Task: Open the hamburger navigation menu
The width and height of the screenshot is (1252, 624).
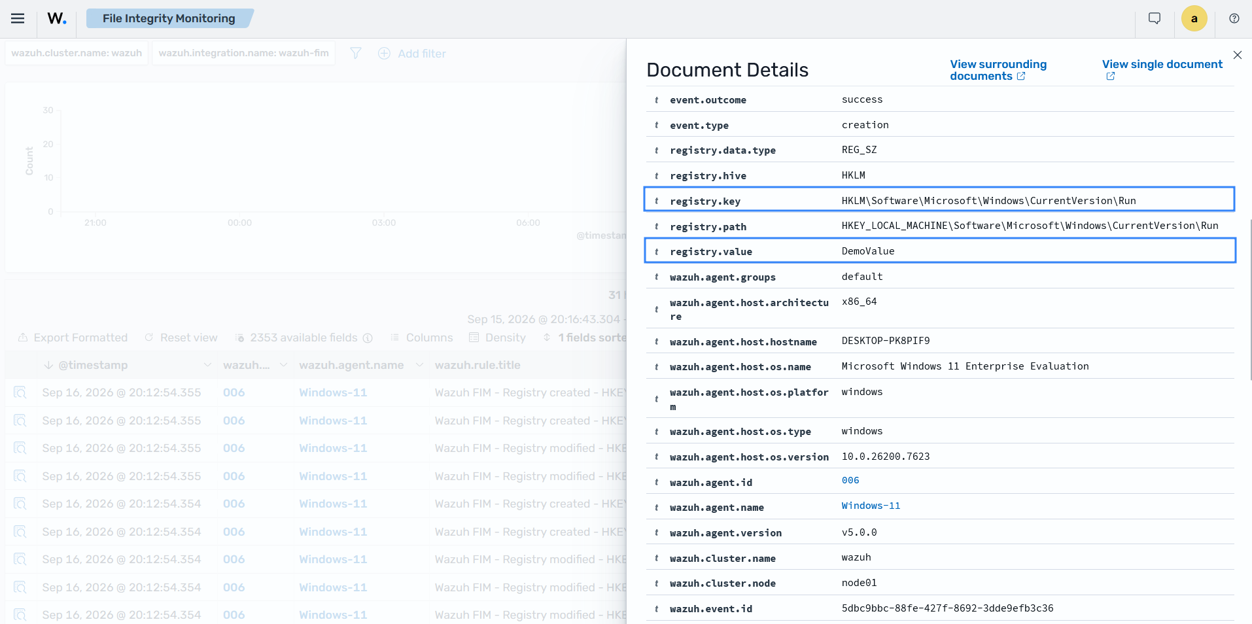Action: [x=18, y=18]
